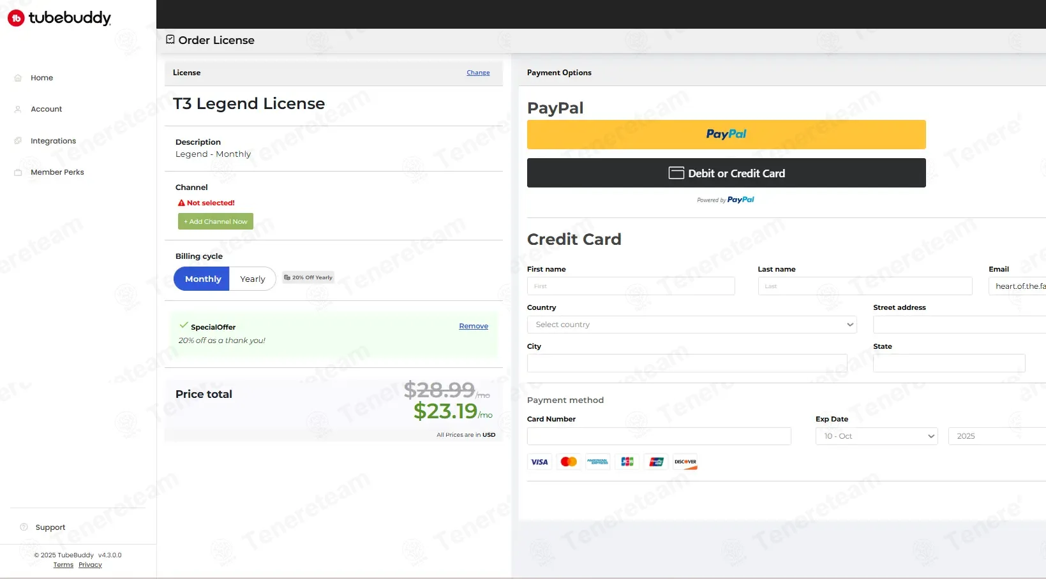Click the Visa card icon
Viewport: 1046px width, 579px height.
[539, 462]
